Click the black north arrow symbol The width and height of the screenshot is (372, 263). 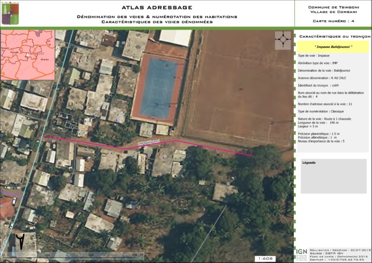coord(20,241)
